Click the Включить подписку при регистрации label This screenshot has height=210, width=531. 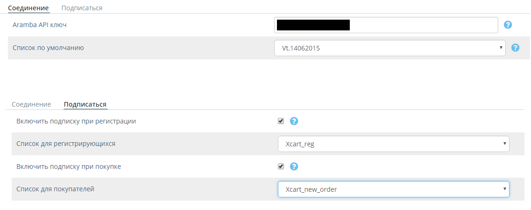(76, 121)
